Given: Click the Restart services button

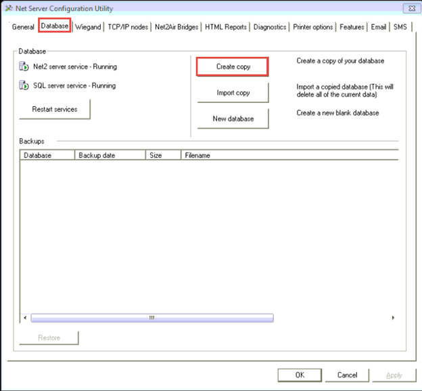Looking at the screenshot, I should coord(55,109).
